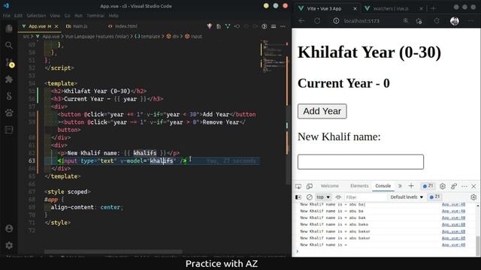
Task: Click 'input' in editor breadcrumb
Action: pos(196,37)
